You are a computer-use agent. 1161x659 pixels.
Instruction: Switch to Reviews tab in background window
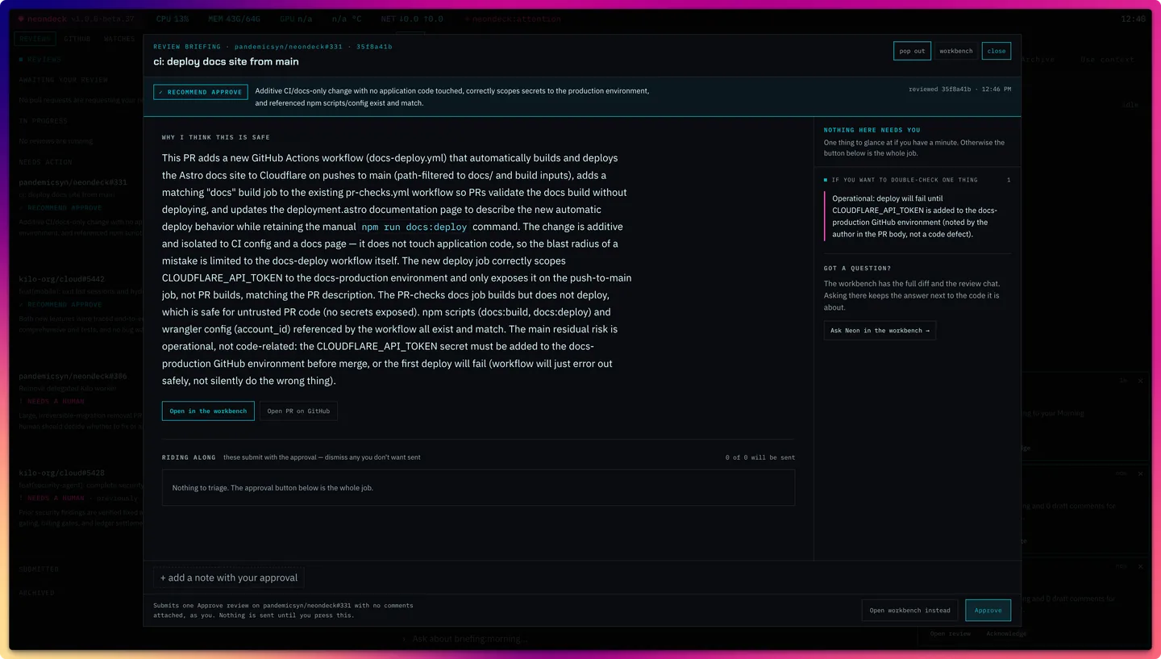pyautogui.click(x=35, y=39)
